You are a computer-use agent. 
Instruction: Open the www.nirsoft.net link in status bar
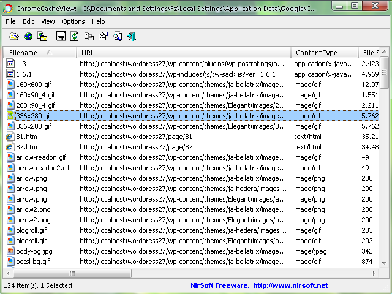click(290, 285)
